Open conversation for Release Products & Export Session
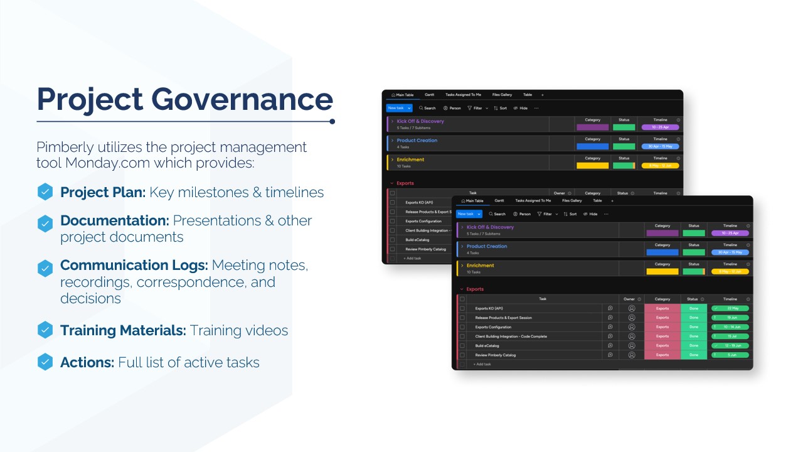Screen dimensions: 803x452 pyautogui.click(x=610, y=318)
